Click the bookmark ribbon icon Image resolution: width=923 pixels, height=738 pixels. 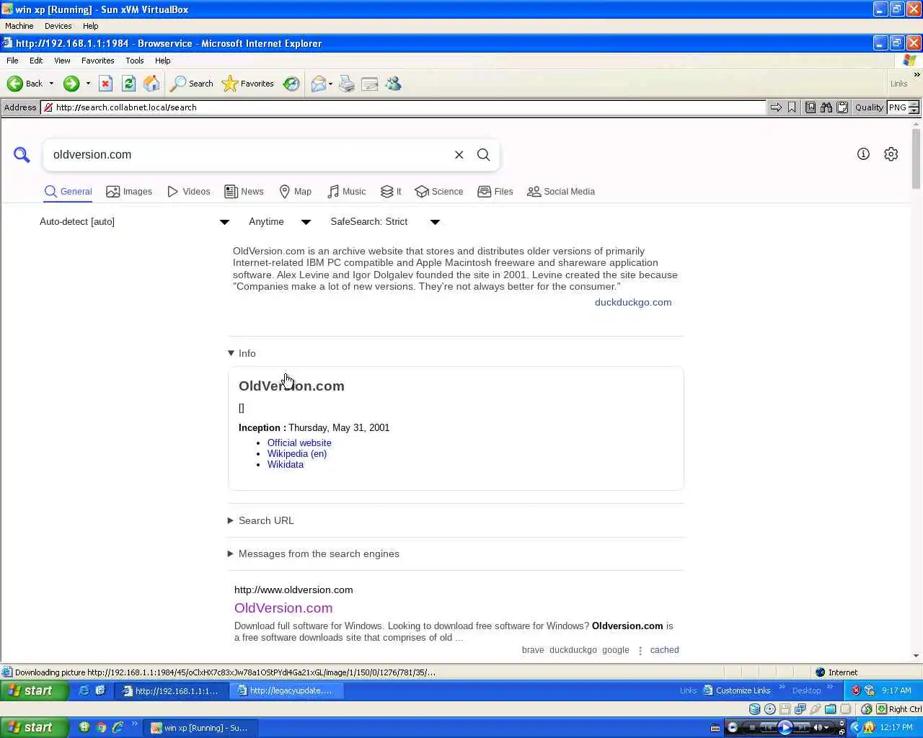pos(792,107)
